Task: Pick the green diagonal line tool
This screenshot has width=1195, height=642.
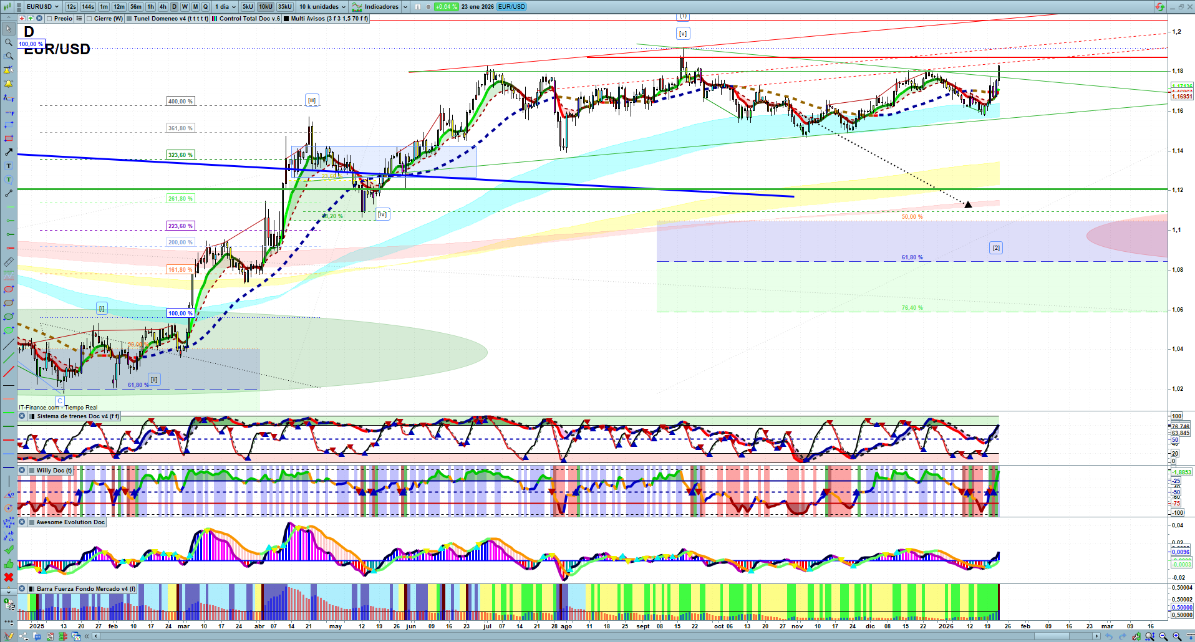Action: [x=9, y=358]
